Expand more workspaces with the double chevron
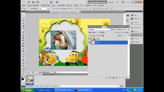Viewport: 164px width, 92px height. (117, 2)
